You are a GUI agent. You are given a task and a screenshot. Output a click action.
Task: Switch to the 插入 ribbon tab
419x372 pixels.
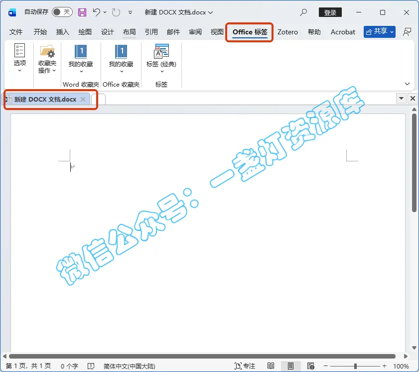click(x=63, y=32)
